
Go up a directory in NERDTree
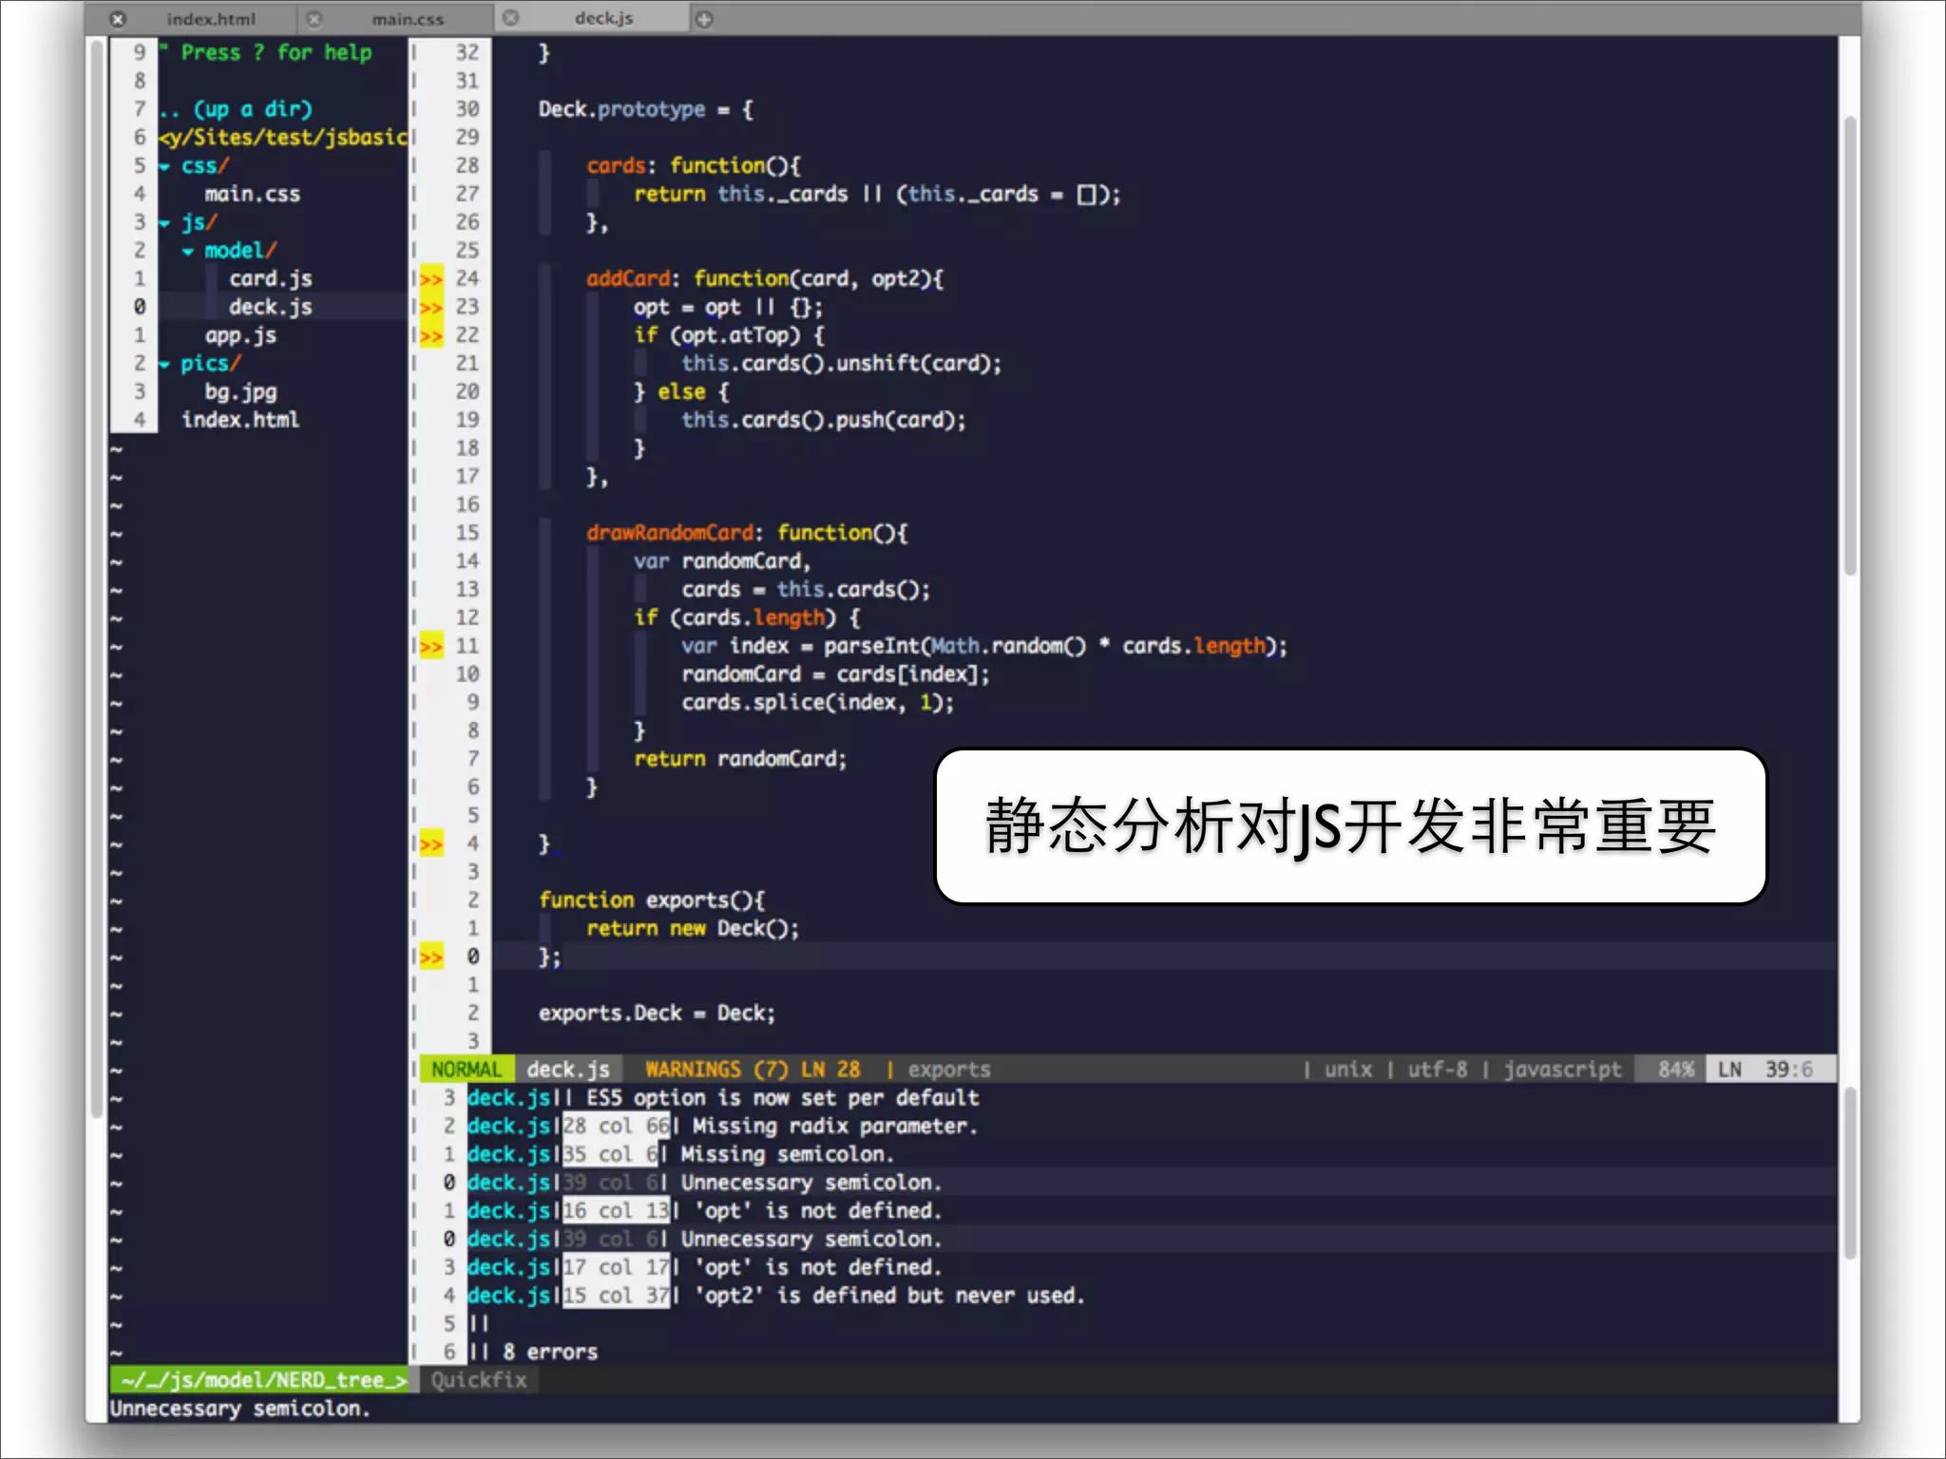236,109
